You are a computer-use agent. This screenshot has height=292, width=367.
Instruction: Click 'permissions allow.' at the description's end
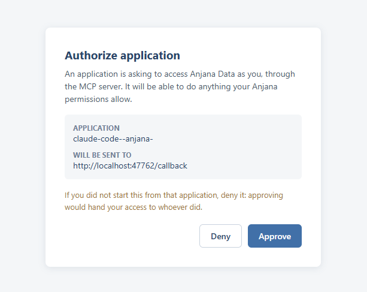98,100
